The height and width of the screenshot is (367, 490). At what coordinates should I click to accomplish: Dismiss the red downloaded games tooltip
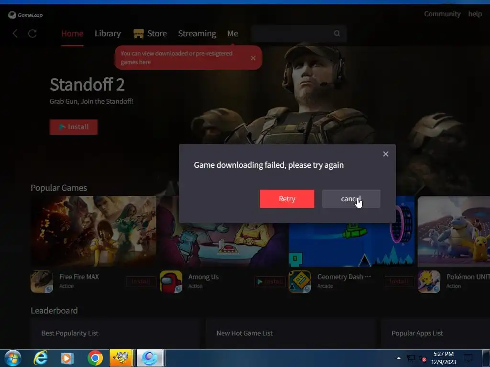point(253,58)
